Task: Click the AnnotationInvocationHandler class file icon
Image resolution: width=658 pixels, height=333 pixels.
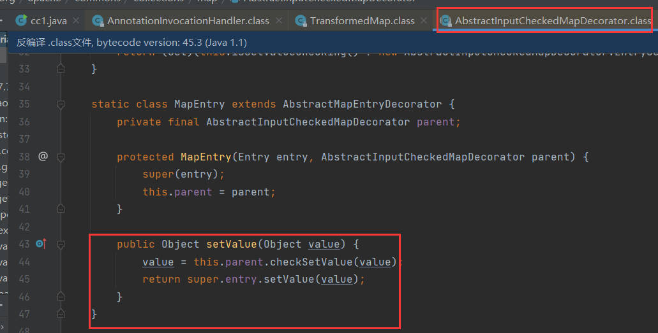Action: pyautogui.click(x=98, y=20)
